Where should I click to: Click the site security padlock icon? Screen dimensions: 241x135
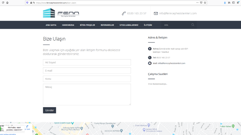31,3
